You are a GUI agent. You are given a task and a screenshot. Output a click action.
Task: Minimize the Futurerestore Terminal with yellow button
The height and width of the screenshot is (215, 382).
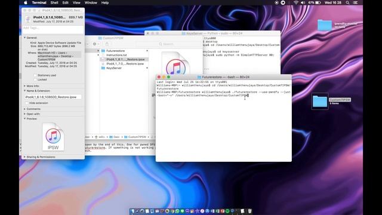[164, 77]
